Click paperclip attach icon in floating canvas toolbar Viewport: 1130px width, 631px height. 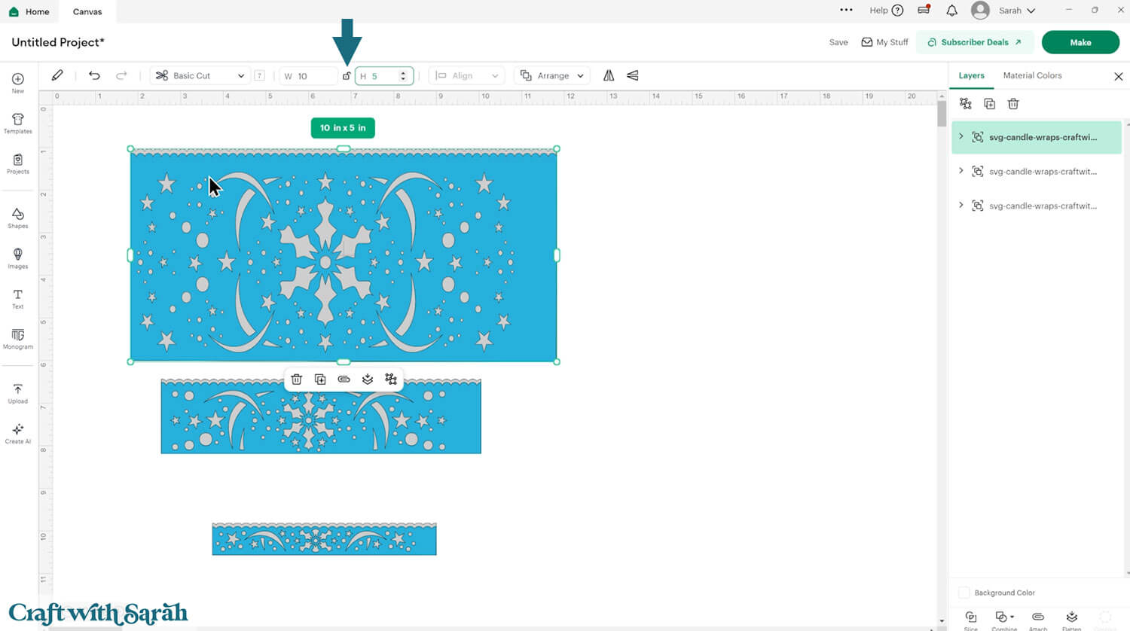[344, 380]
